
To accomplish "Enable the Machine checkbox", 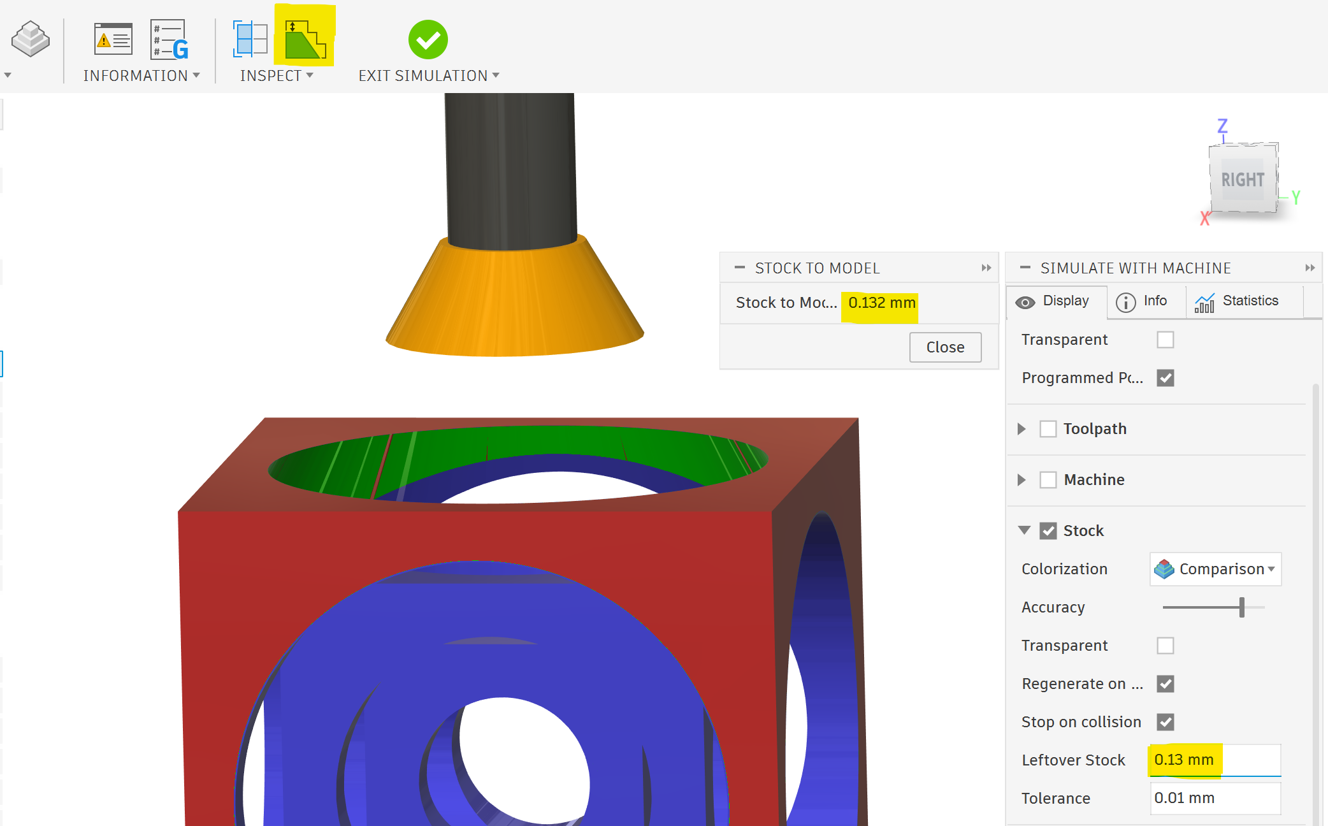I will point(1048,480).
